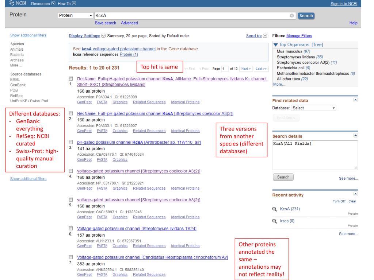Screen dimensions: 374x280
Task: Filter source database by RefSeq
Action: (x=16, y=96)
